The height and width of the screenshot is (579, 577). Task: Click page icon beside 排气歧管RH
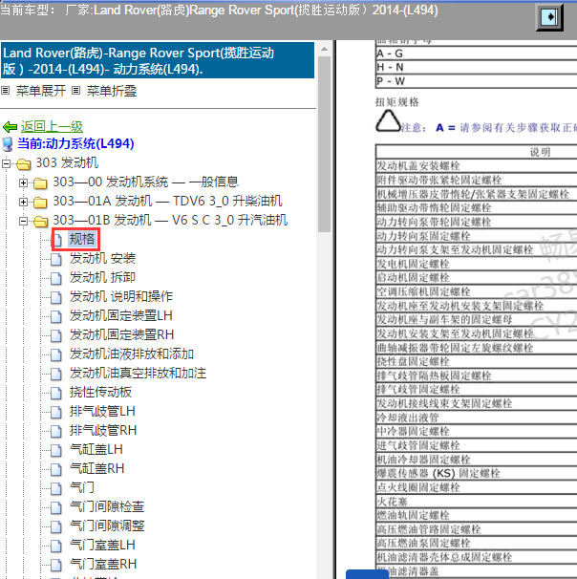click(x=56, y=432)
